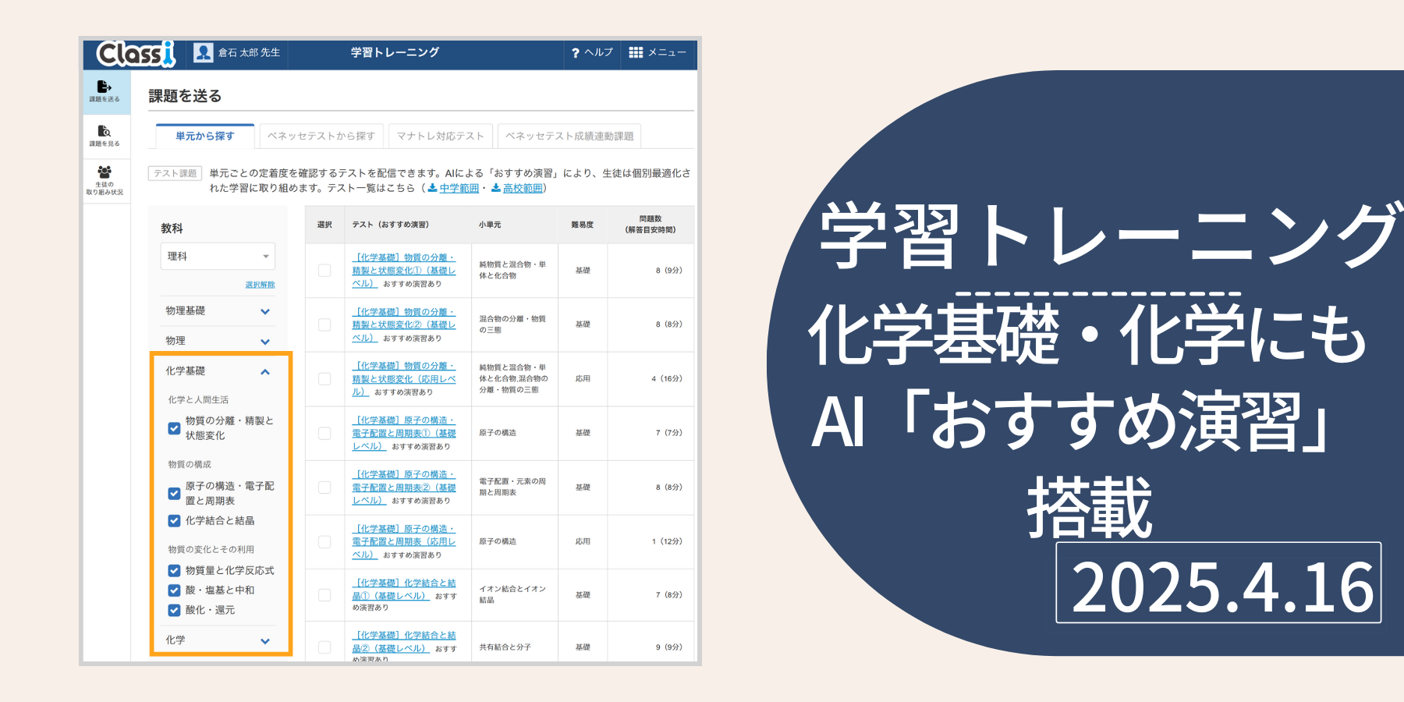Screen dimensions: 1404x702
Task: Open the メニュー grid icon
Action: (x=636, y=52)
